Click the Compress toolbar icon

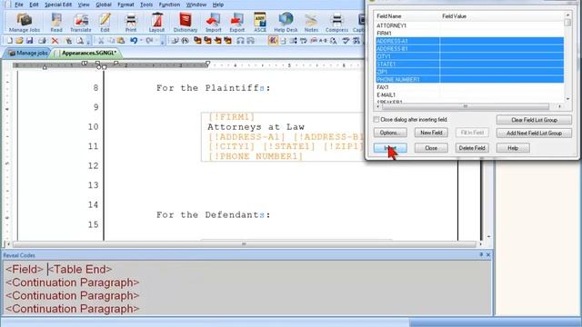pos(336,22)
